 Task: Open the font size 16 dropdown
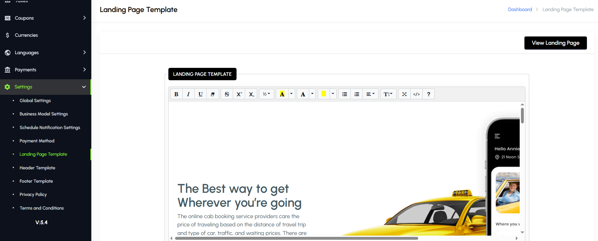[x=266, y=94]
